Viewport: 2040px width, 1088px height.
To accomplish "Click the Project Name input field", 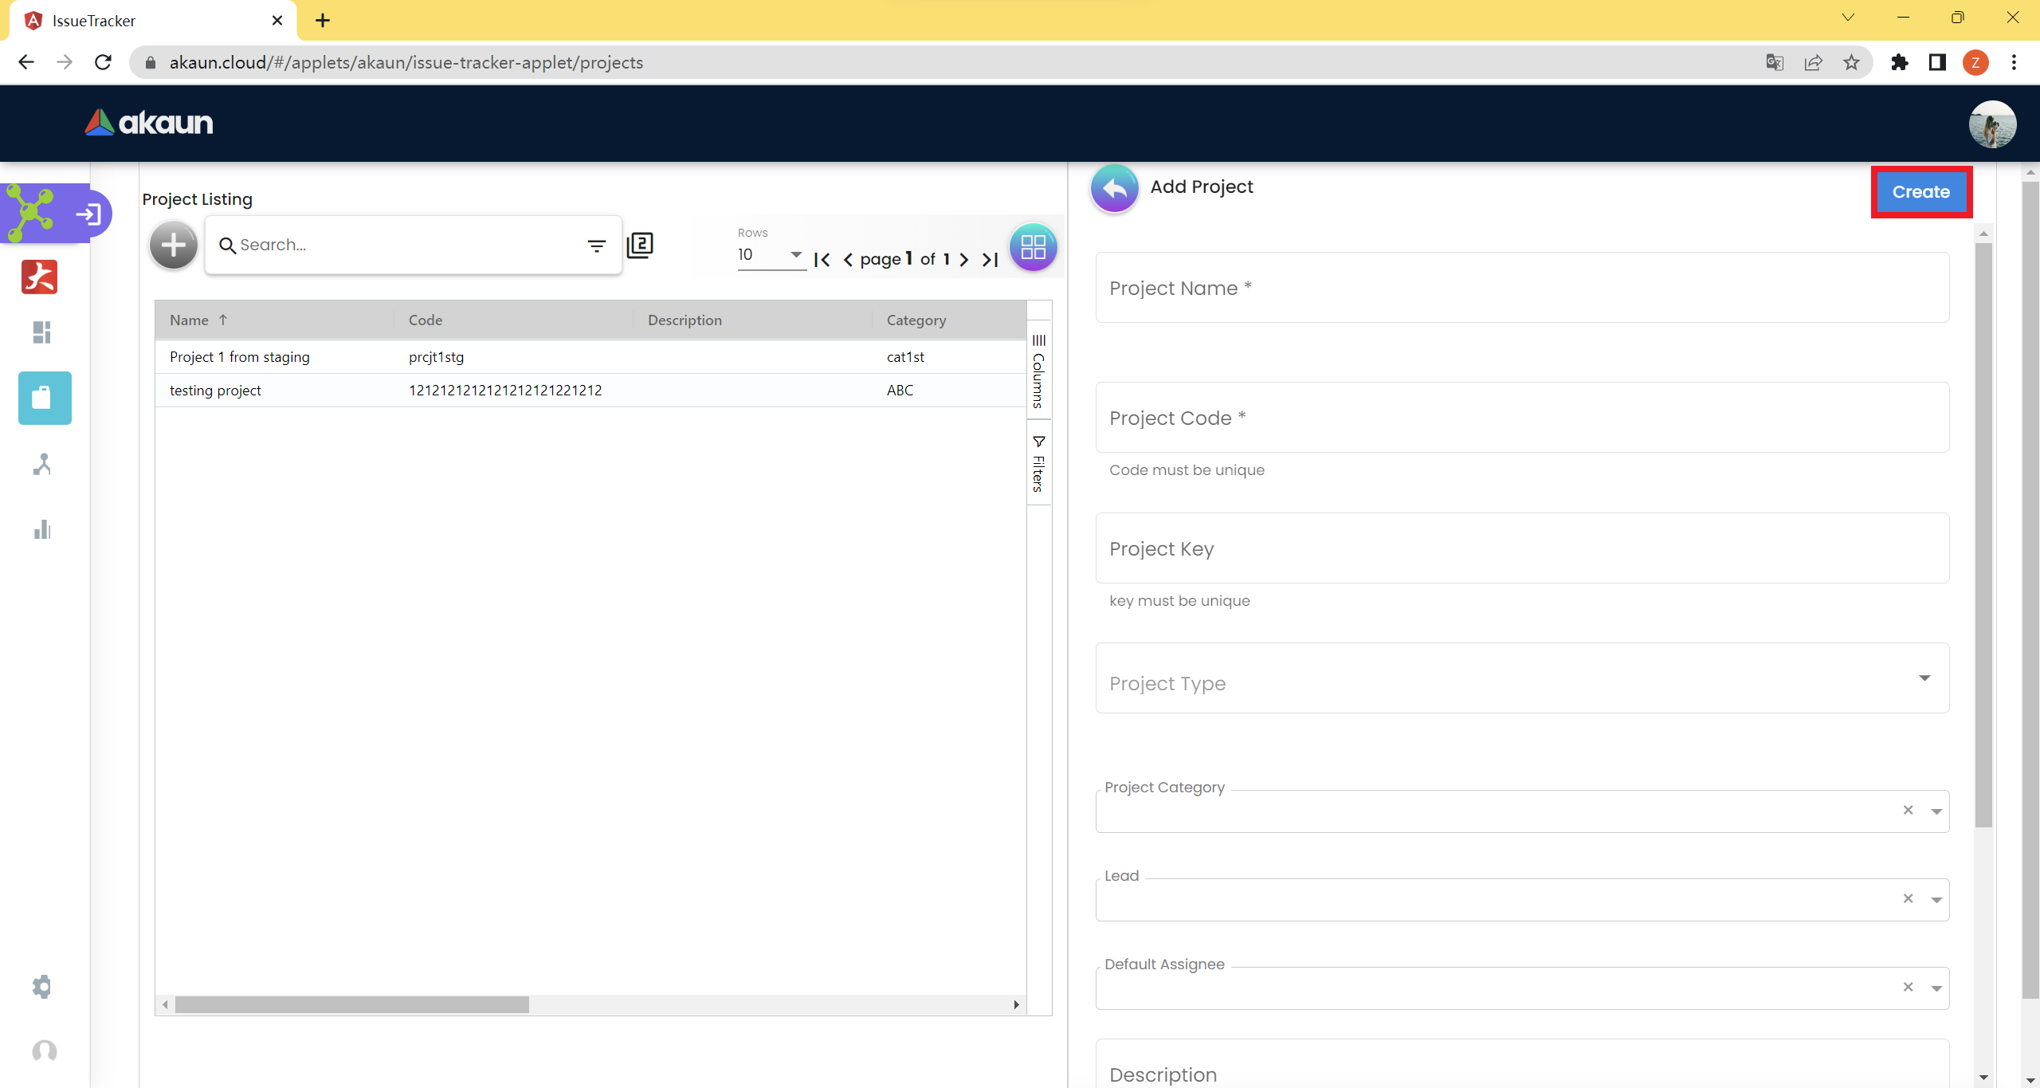I will pyautogui.click(x=1521, y=289).
